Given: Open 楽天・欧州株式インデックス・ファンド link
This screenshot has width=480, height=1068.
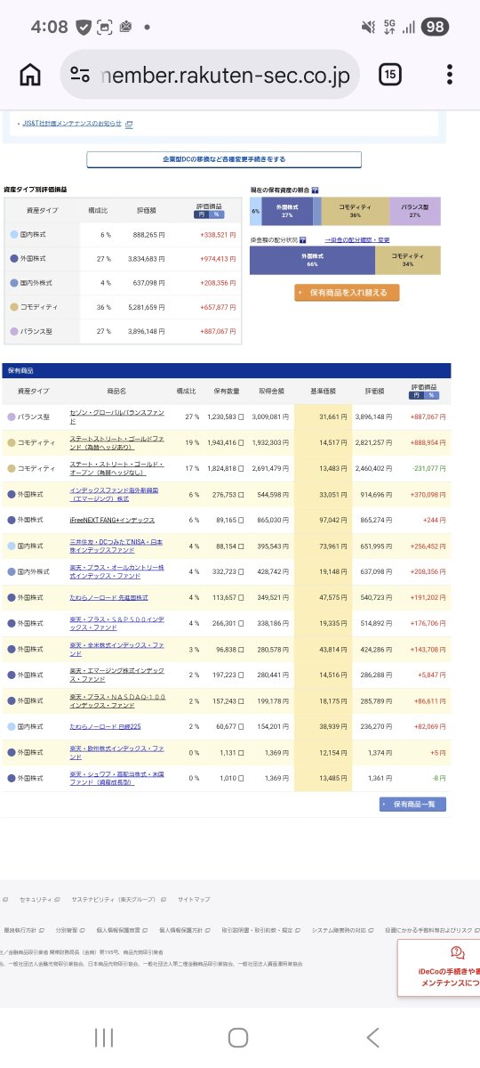Looking at the screenshot, I should pyautogui.click(x=116, y=752).
